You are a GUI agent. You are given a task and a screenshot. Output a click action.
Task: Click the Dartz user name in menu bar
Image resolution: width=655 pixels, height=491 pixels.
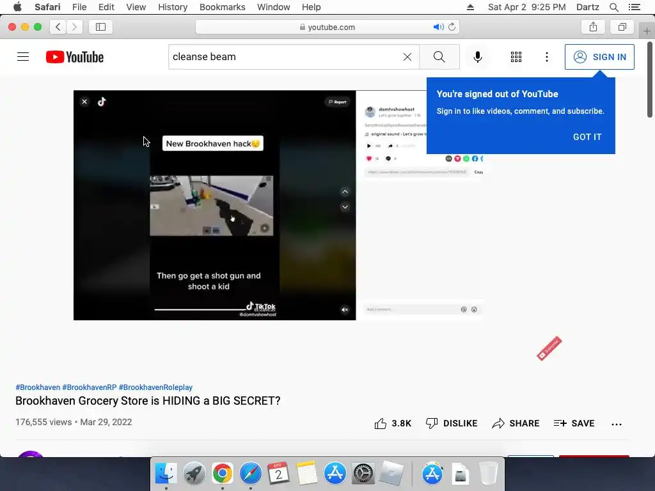(587, 7)
